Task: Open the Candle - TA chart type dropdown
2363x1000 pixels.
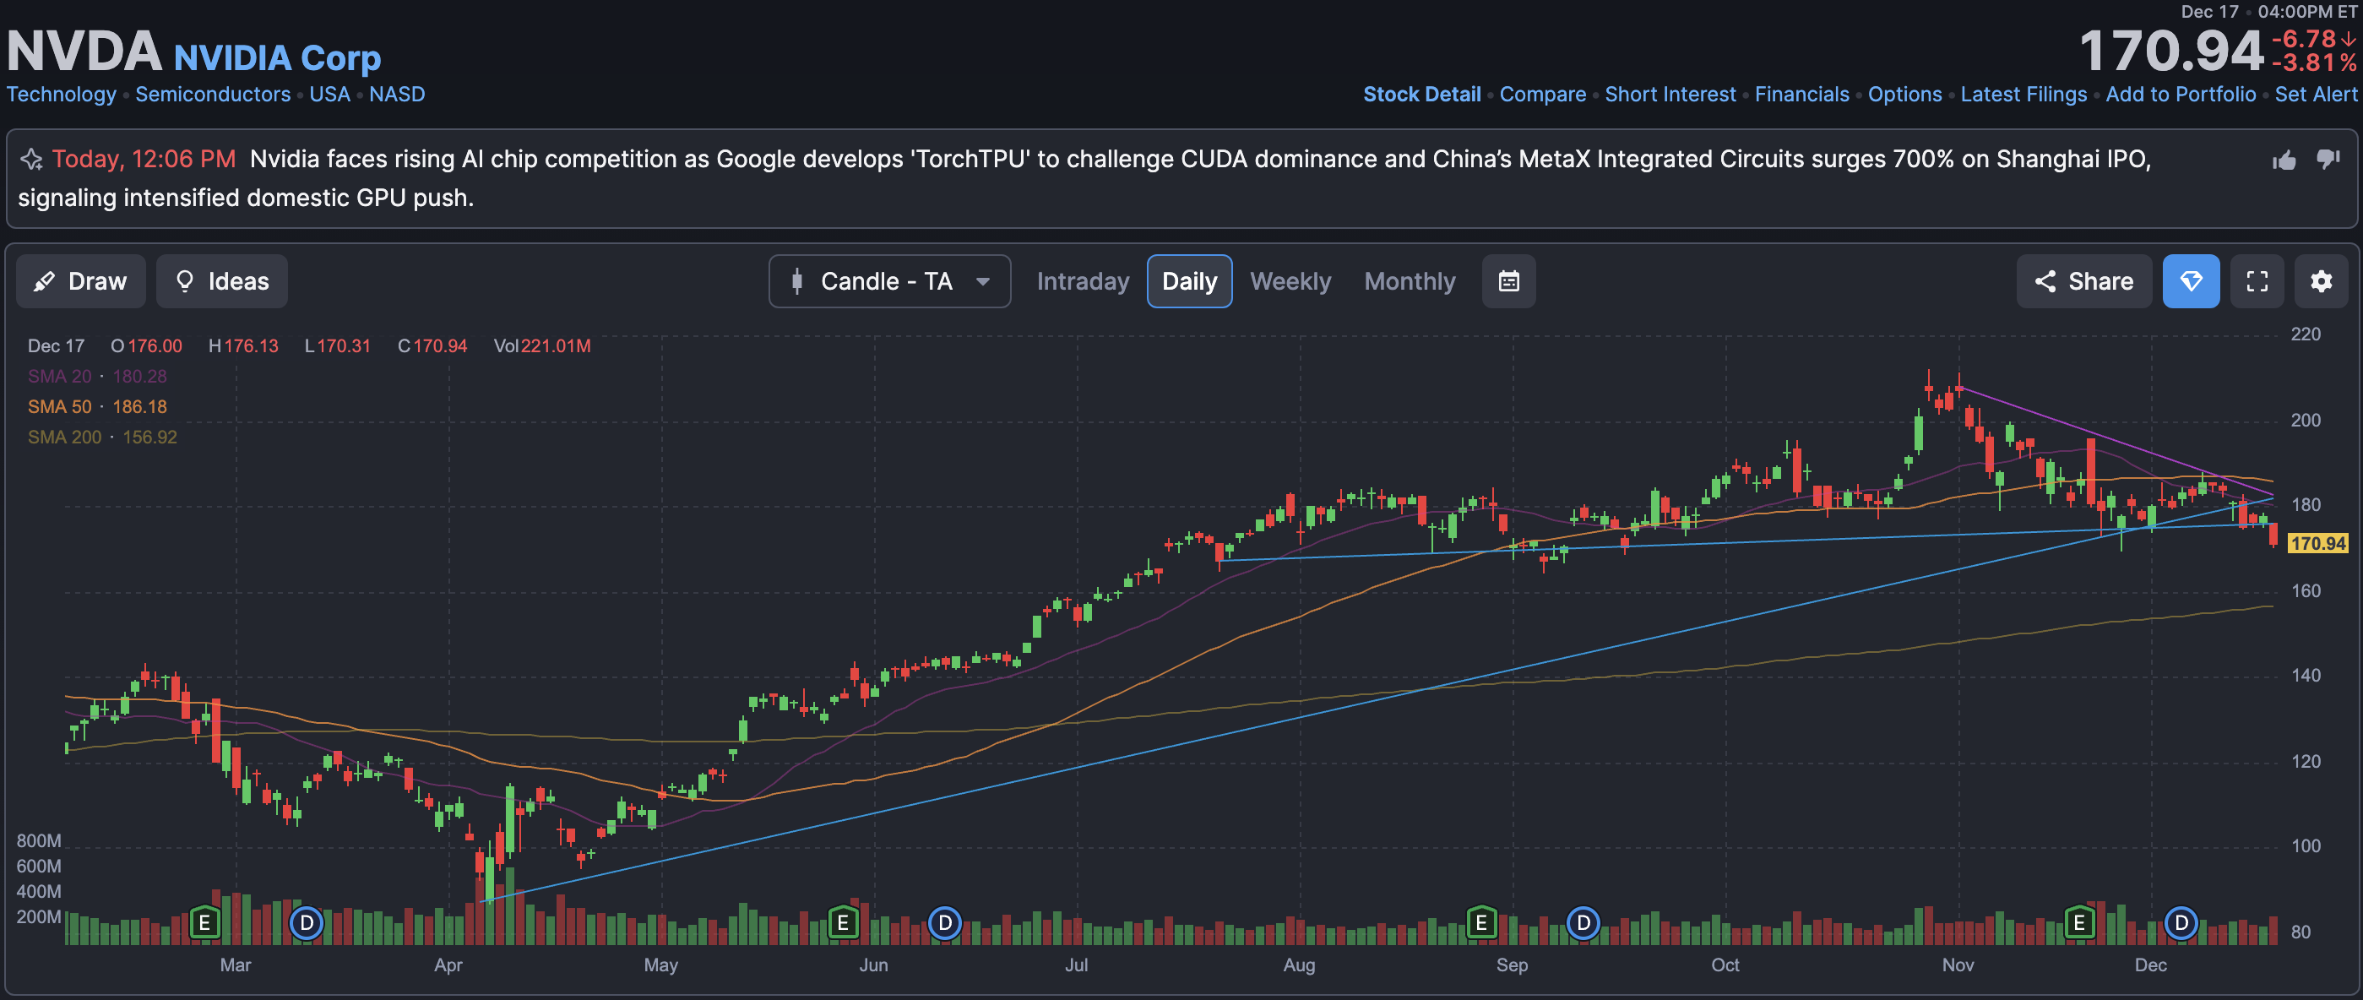Action: click(889, 280)
